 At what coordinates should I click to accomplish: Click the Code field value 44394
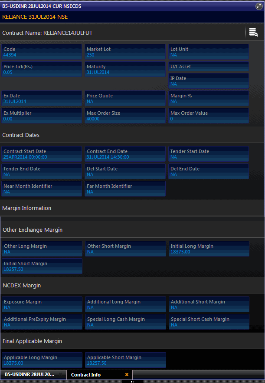10,55
